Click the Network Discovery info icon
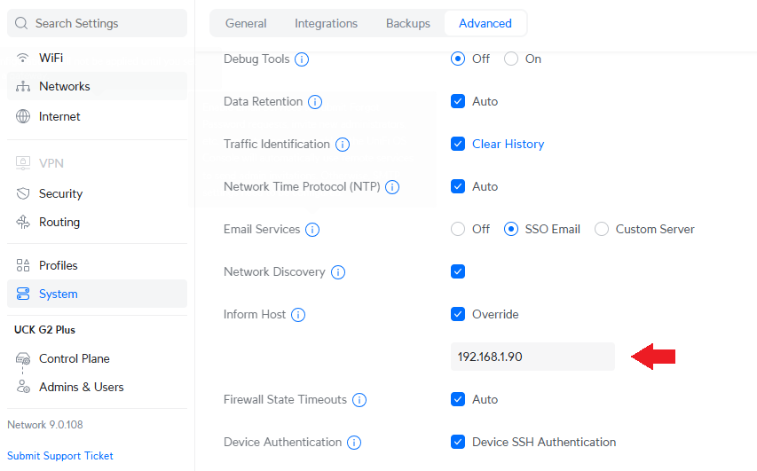Viewport: 757px width, 471px height. click(338, 272)
